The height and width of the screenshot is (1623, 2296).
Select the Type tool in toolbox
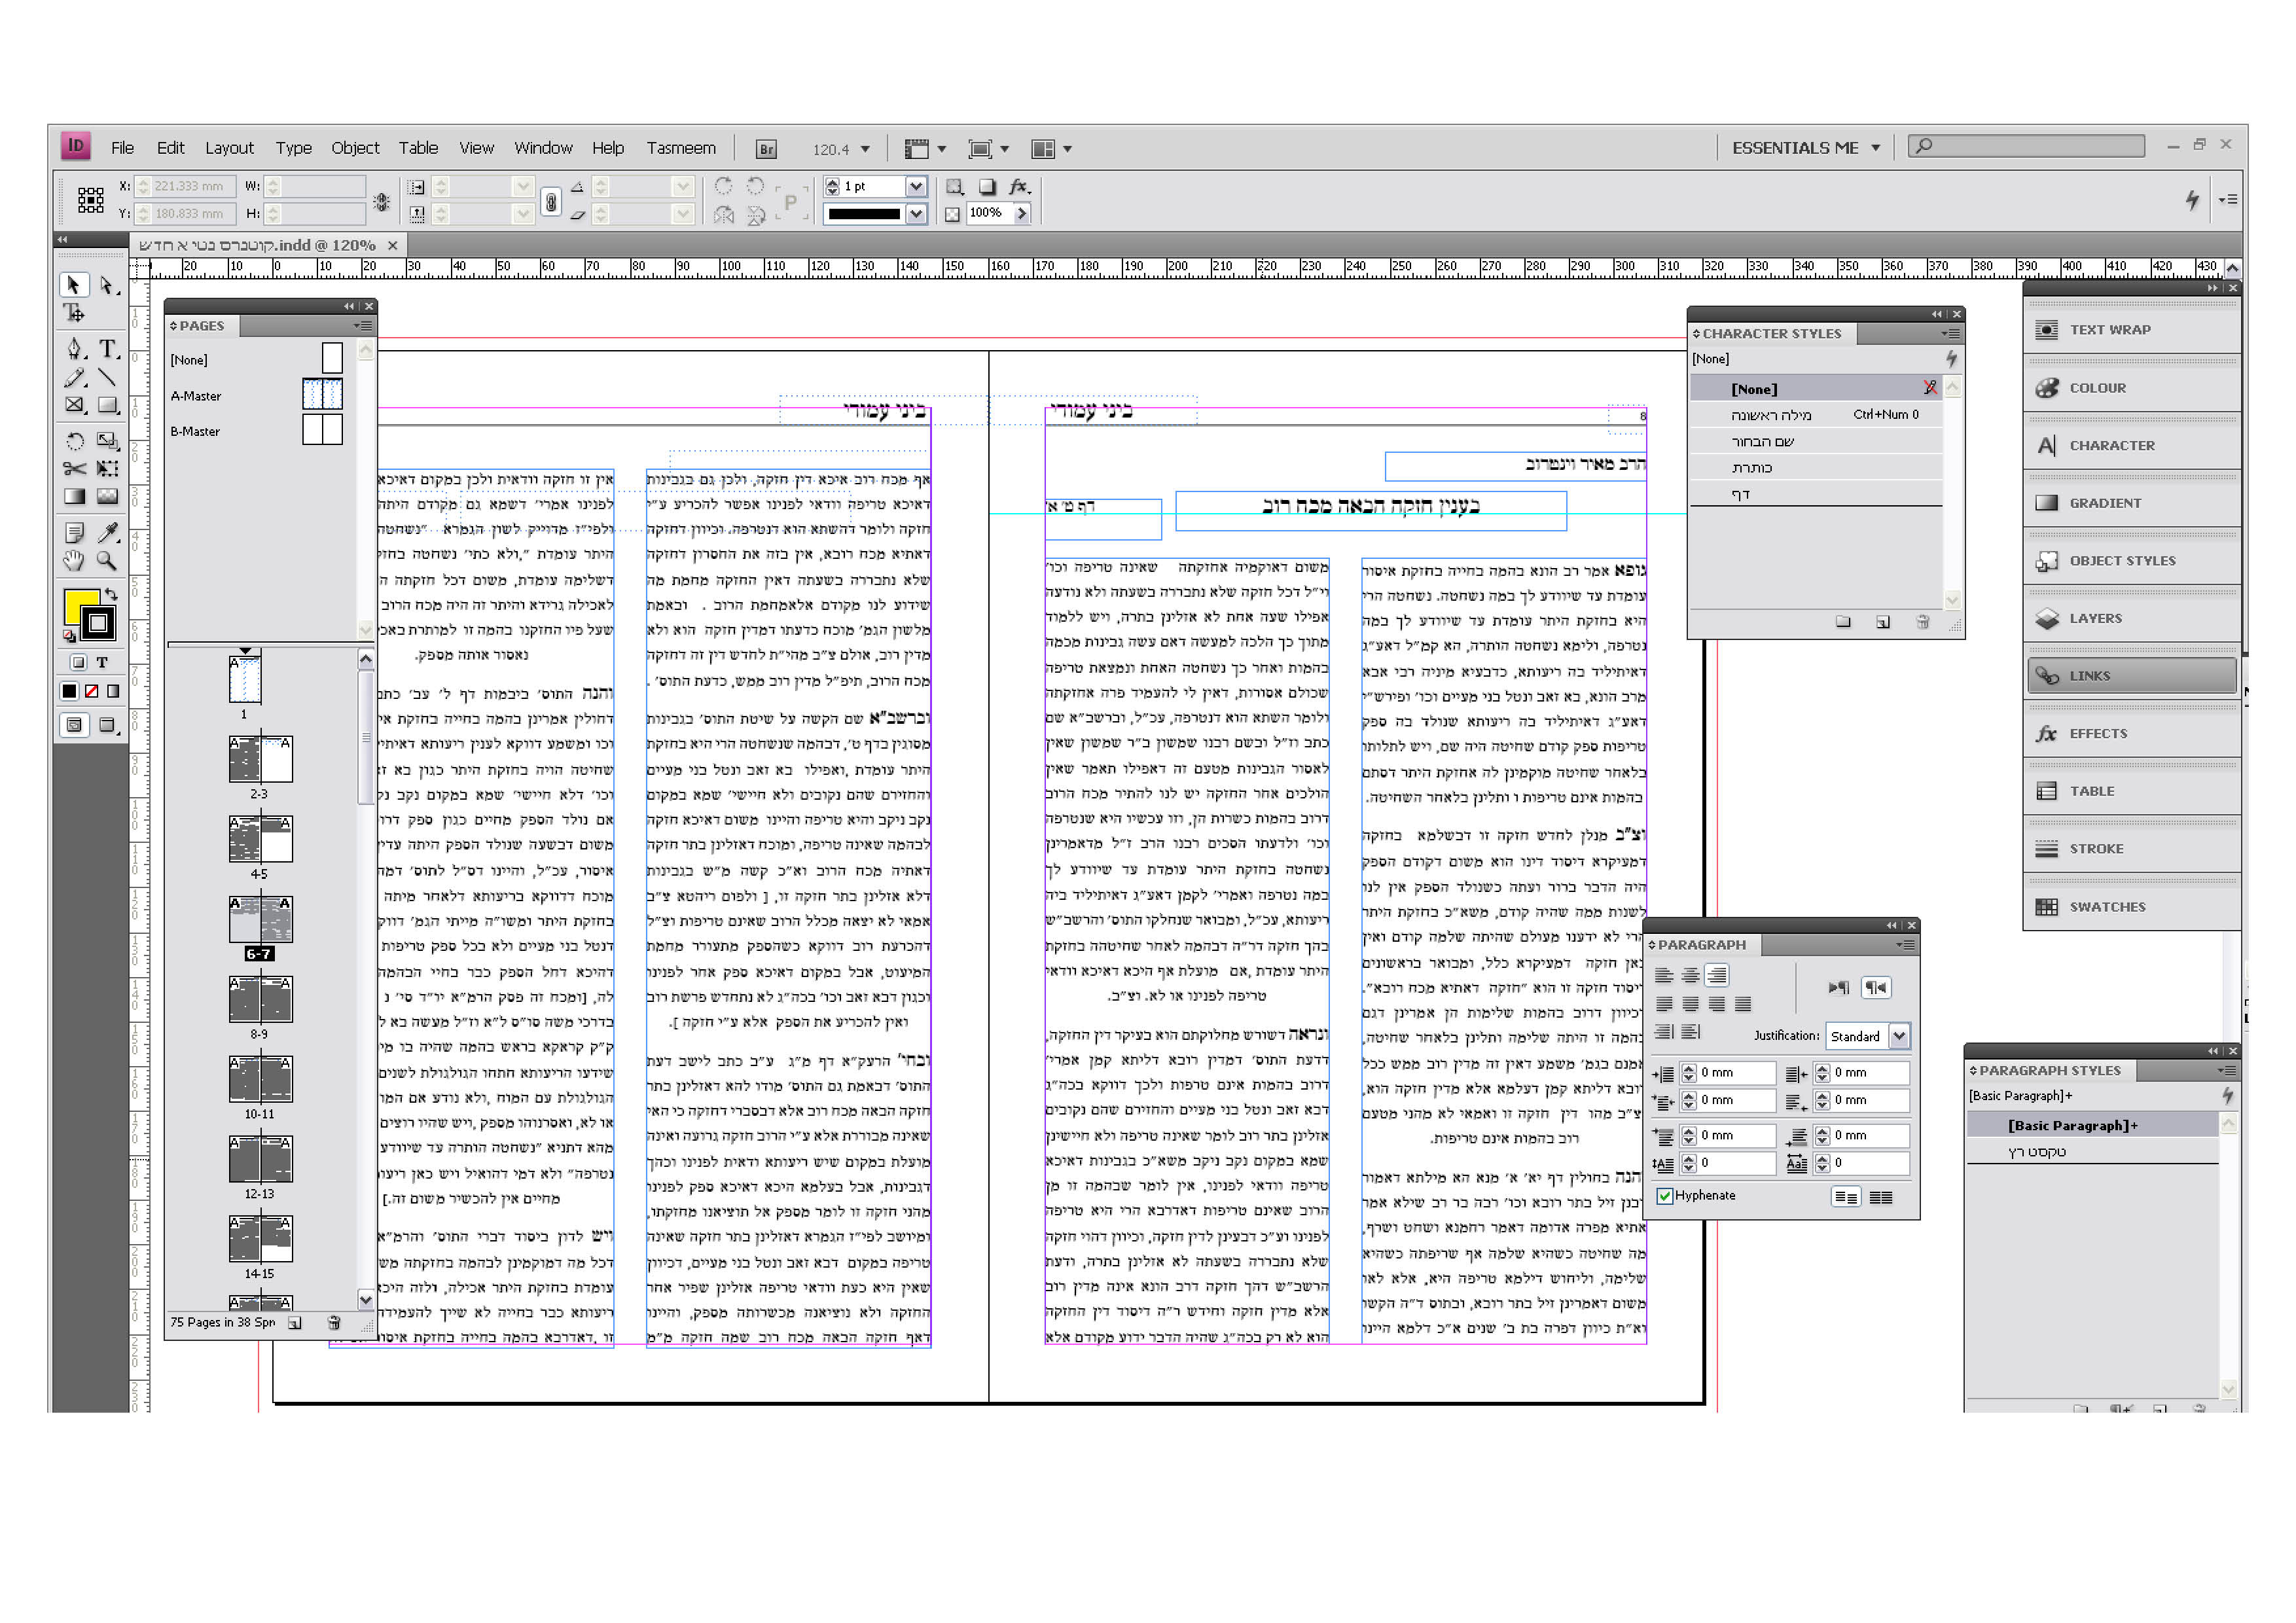(x=107, y=348)
